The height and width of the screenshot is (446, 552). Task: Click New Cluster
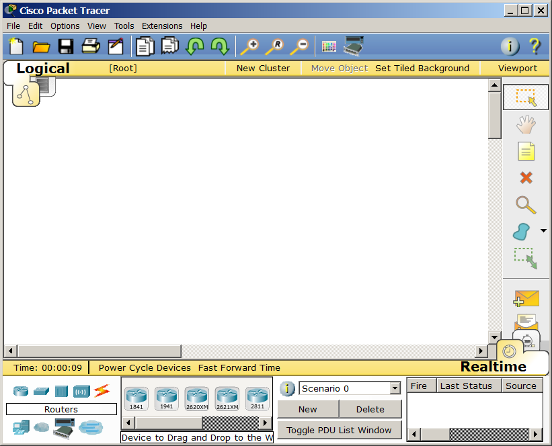pyautogui.click(x=263, y=69)
